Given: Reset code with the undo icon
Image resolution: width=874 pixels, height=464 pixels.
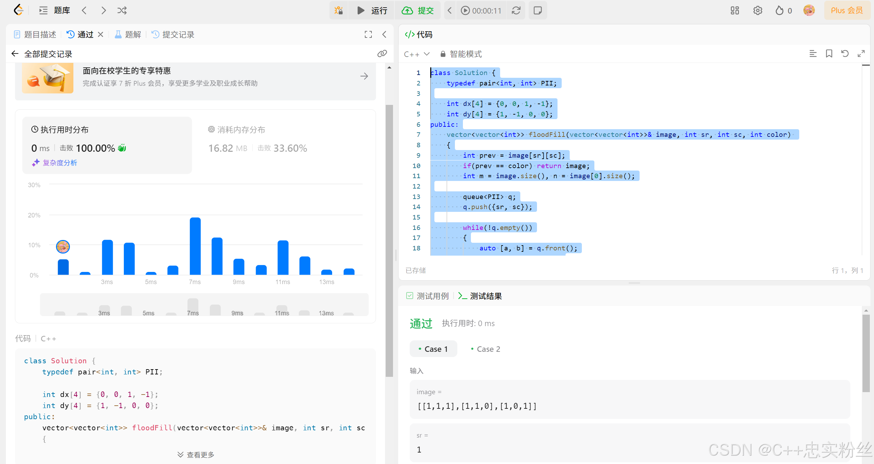Looking at the screenshot, I should tap(845, 53).
